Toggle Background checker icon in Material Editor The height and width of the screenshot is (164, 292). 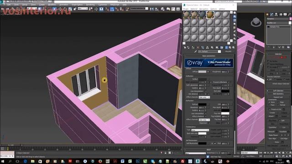[235, 20]
